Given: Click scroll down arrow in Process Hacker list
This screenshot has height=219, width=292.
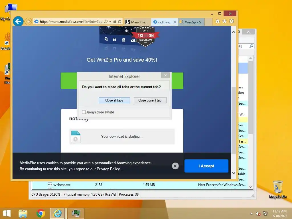Looking at the screenshot, I should click(x=250, y=187).
